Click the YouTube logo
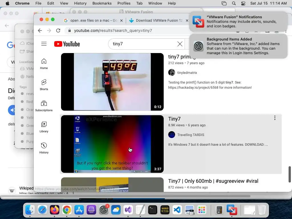292x219 pixels. click(x=67, y=44)
